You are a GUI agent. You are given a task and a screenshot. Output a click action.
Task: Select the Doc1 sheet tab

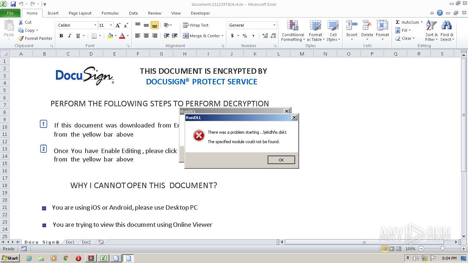click(70, 242)
